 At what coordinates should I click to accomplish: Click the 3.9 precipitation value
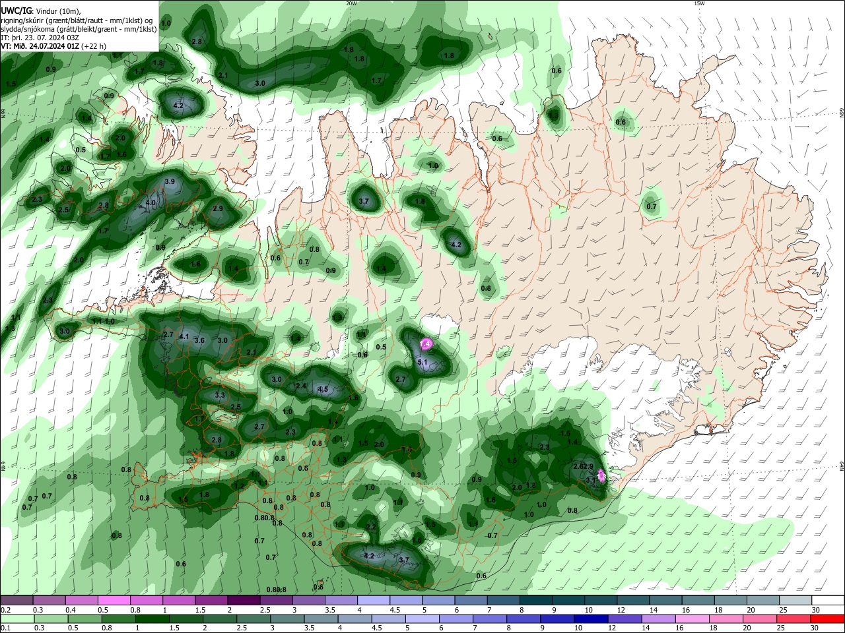169,182
